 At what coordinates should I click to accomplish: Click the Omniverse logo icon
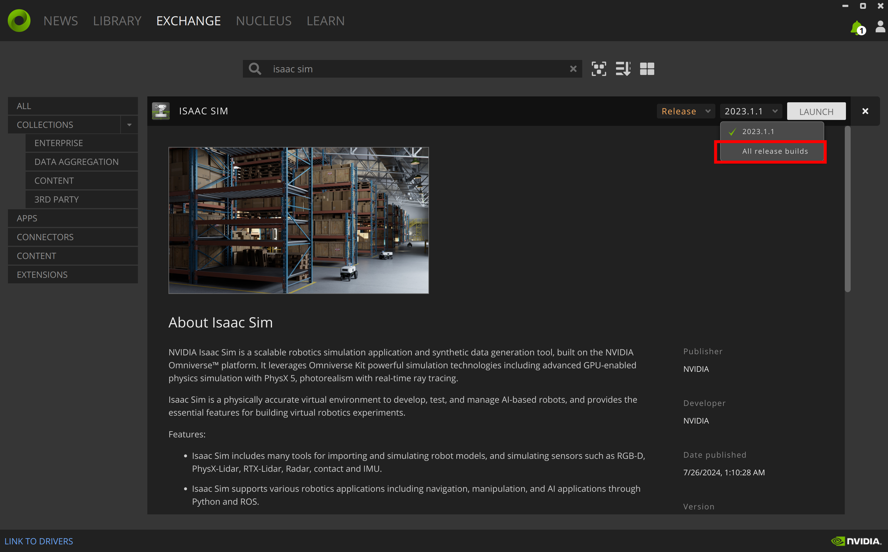click(x=19, y=21)
